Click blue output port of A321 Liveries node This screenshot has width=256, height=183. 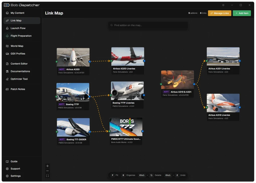(240, 61)
